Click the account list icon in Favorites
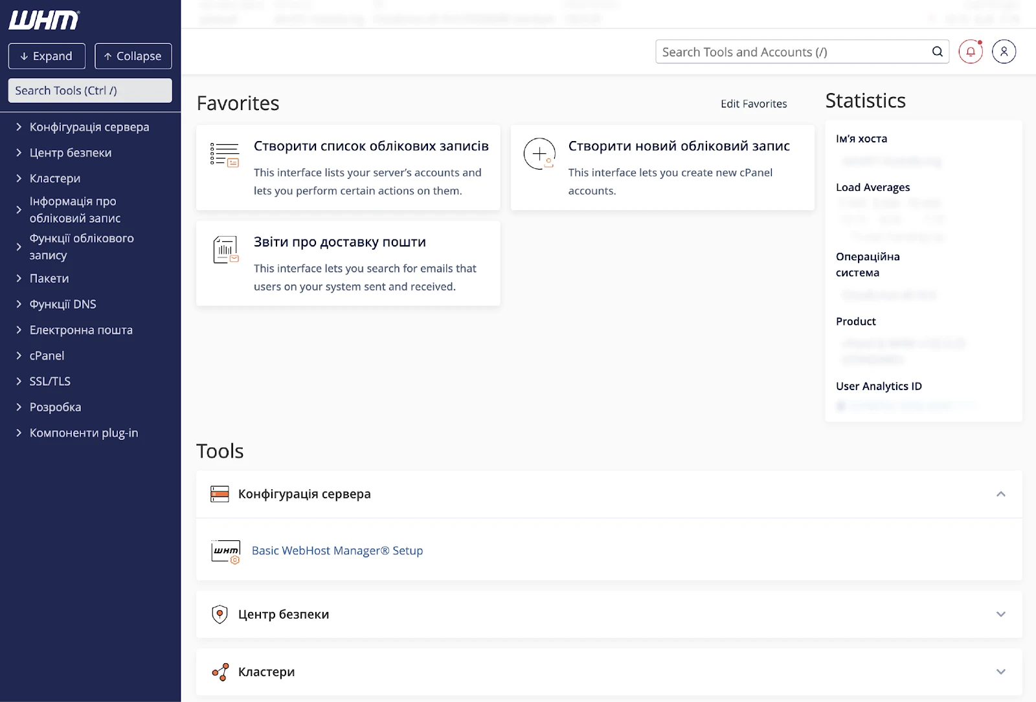This screenshot has height=702, width=1036. point(225,155)
